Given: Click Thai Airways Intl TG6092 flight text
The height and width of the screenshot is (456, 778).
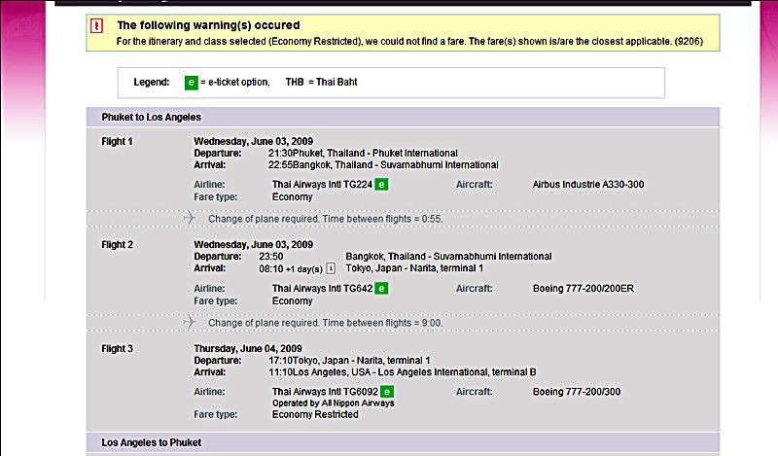Looking at the screenshot, I should click(325, 392).
